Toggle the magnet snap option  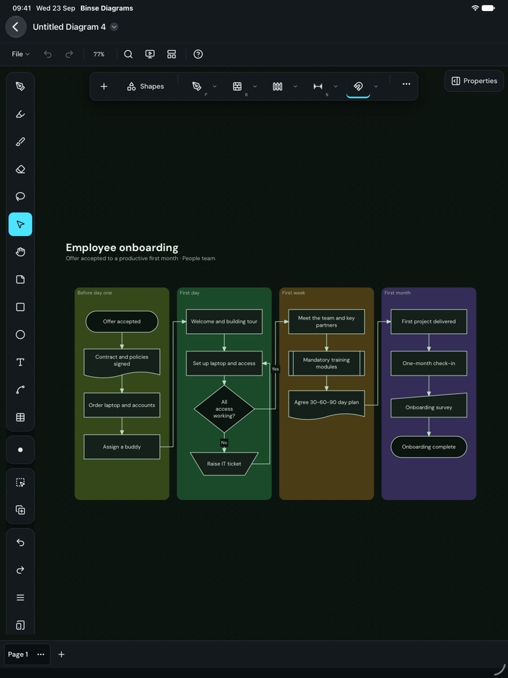[x=358, y=87]
